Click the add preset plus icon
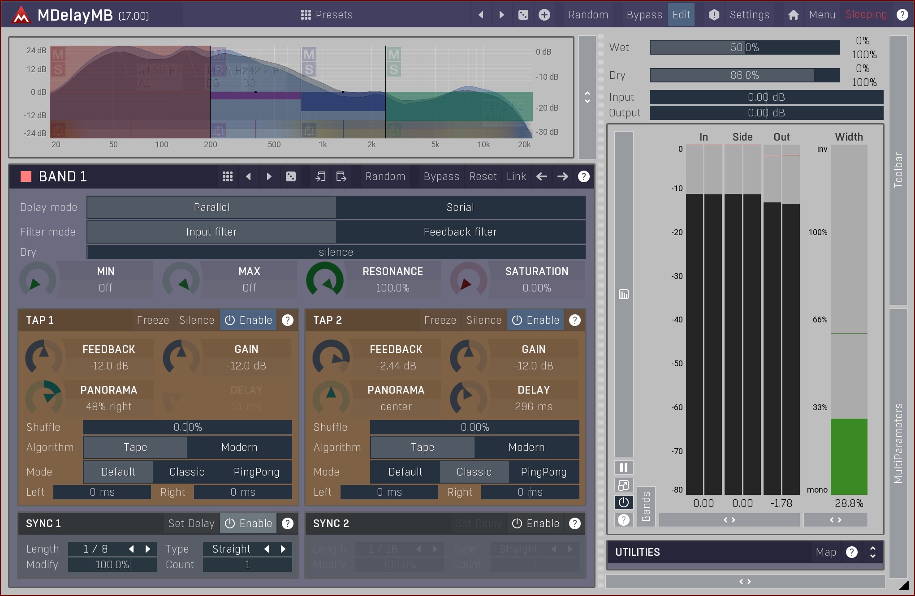Image resolution: width=915 pixels, height=596 pixels. pyautogui.click(x=544, y=15)
